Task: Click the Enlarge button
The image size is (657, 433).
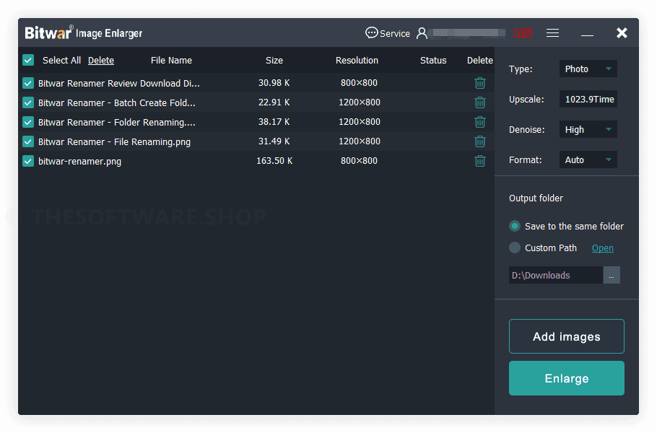Action: tap(567, 378)
